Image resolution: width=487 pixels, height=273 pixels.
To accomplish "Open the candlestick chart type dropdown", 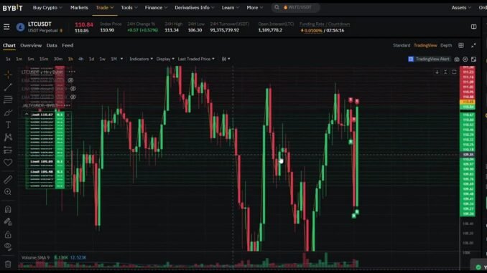I will point(226,59).
